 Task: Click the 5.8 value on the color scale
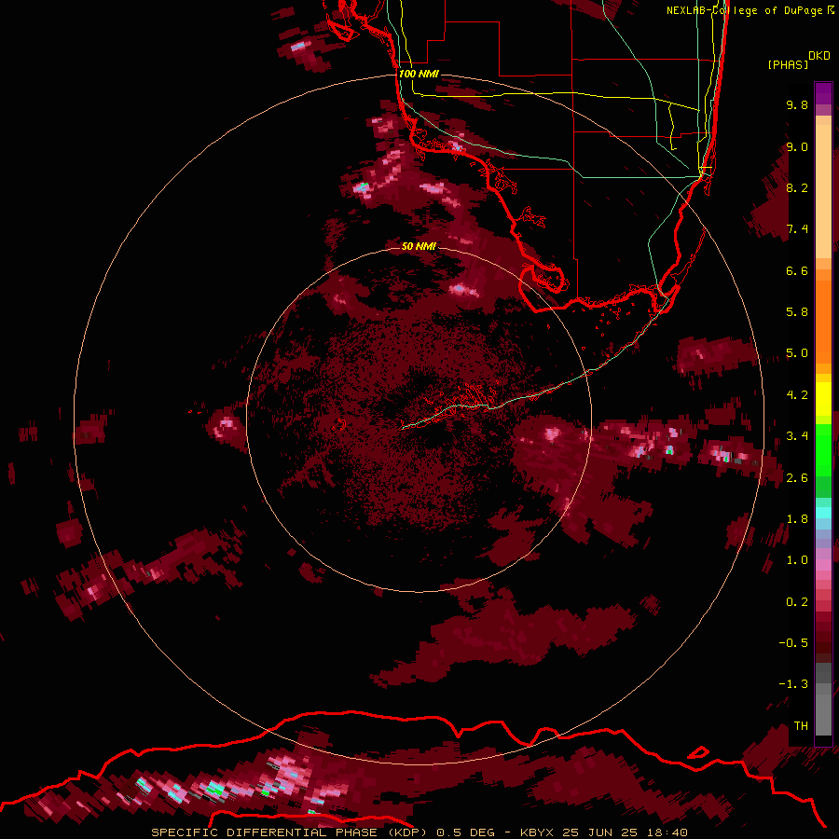pyautogui.click(x=797, y=312)
